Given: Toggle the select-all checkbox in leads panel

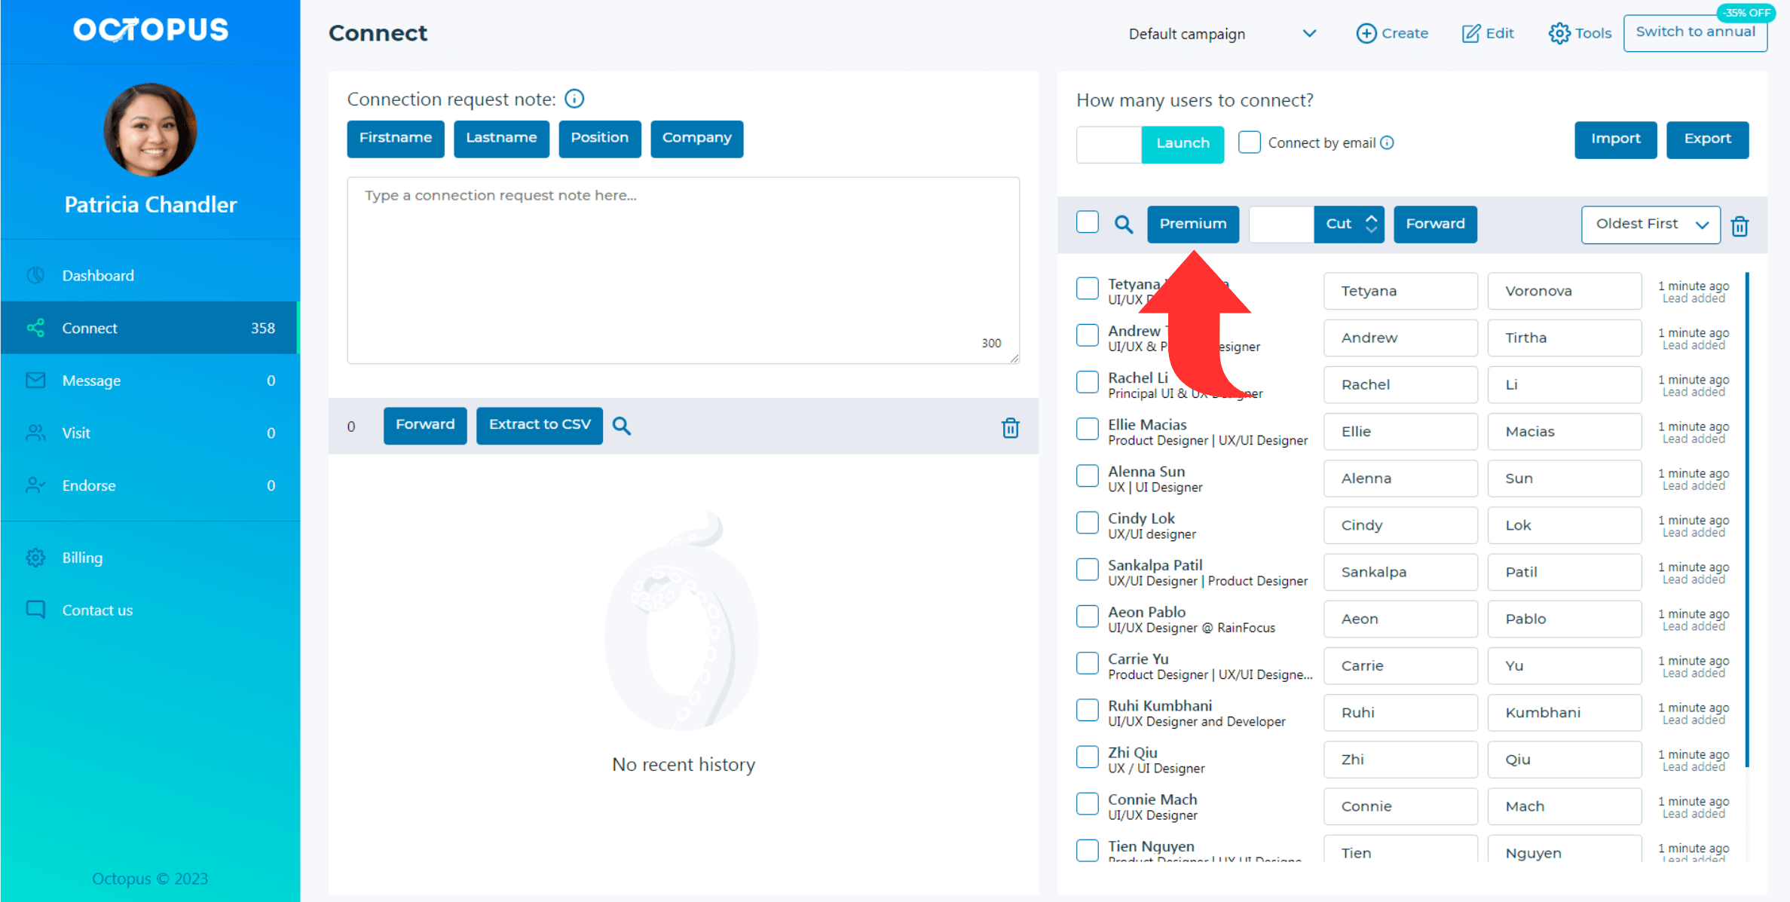Looking at the screenshot, I should (x=1087, y=223).
